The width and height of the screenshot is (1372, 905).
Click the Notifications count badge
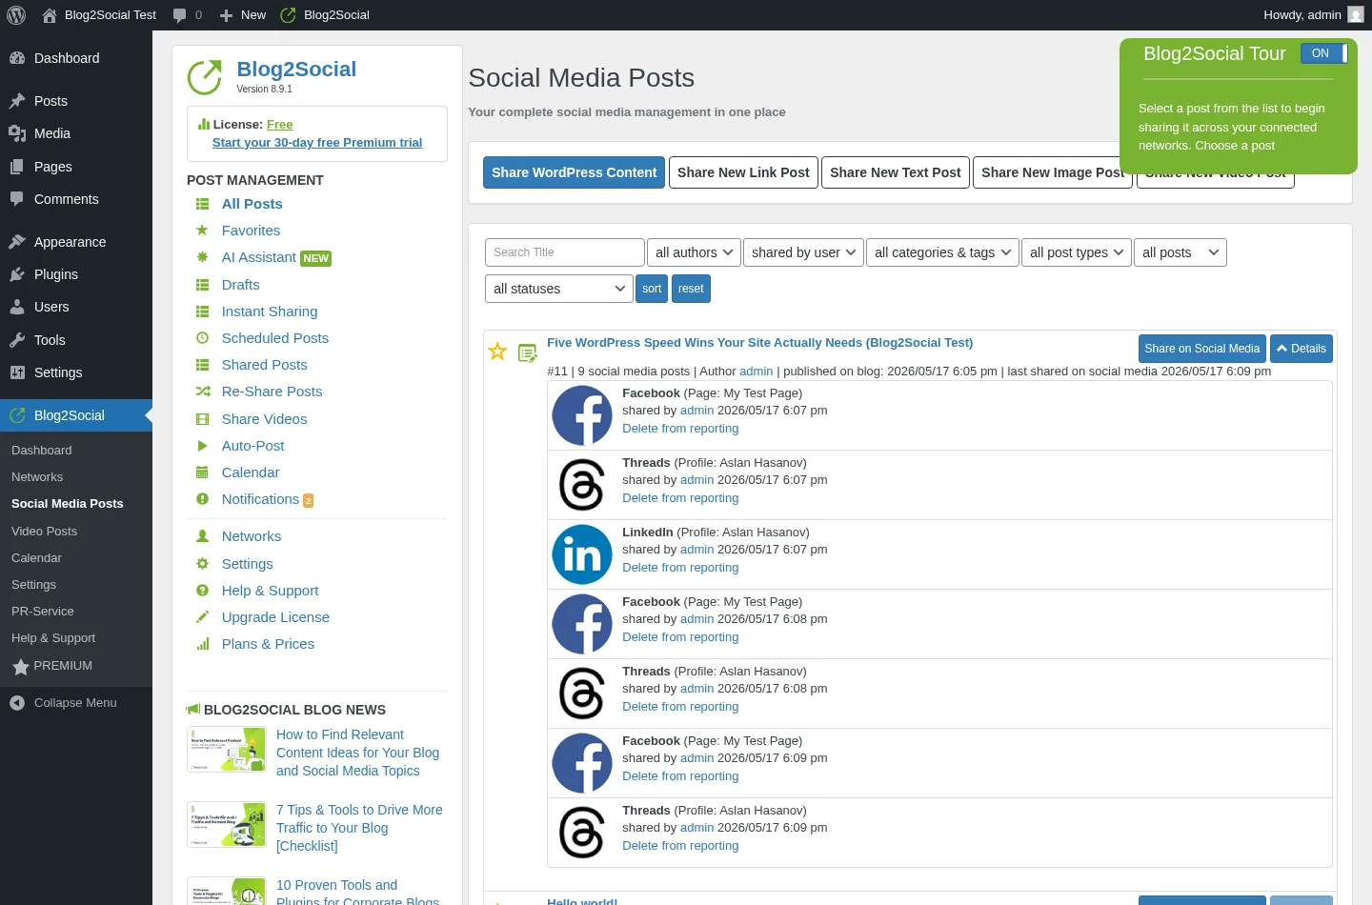point(308,500)
